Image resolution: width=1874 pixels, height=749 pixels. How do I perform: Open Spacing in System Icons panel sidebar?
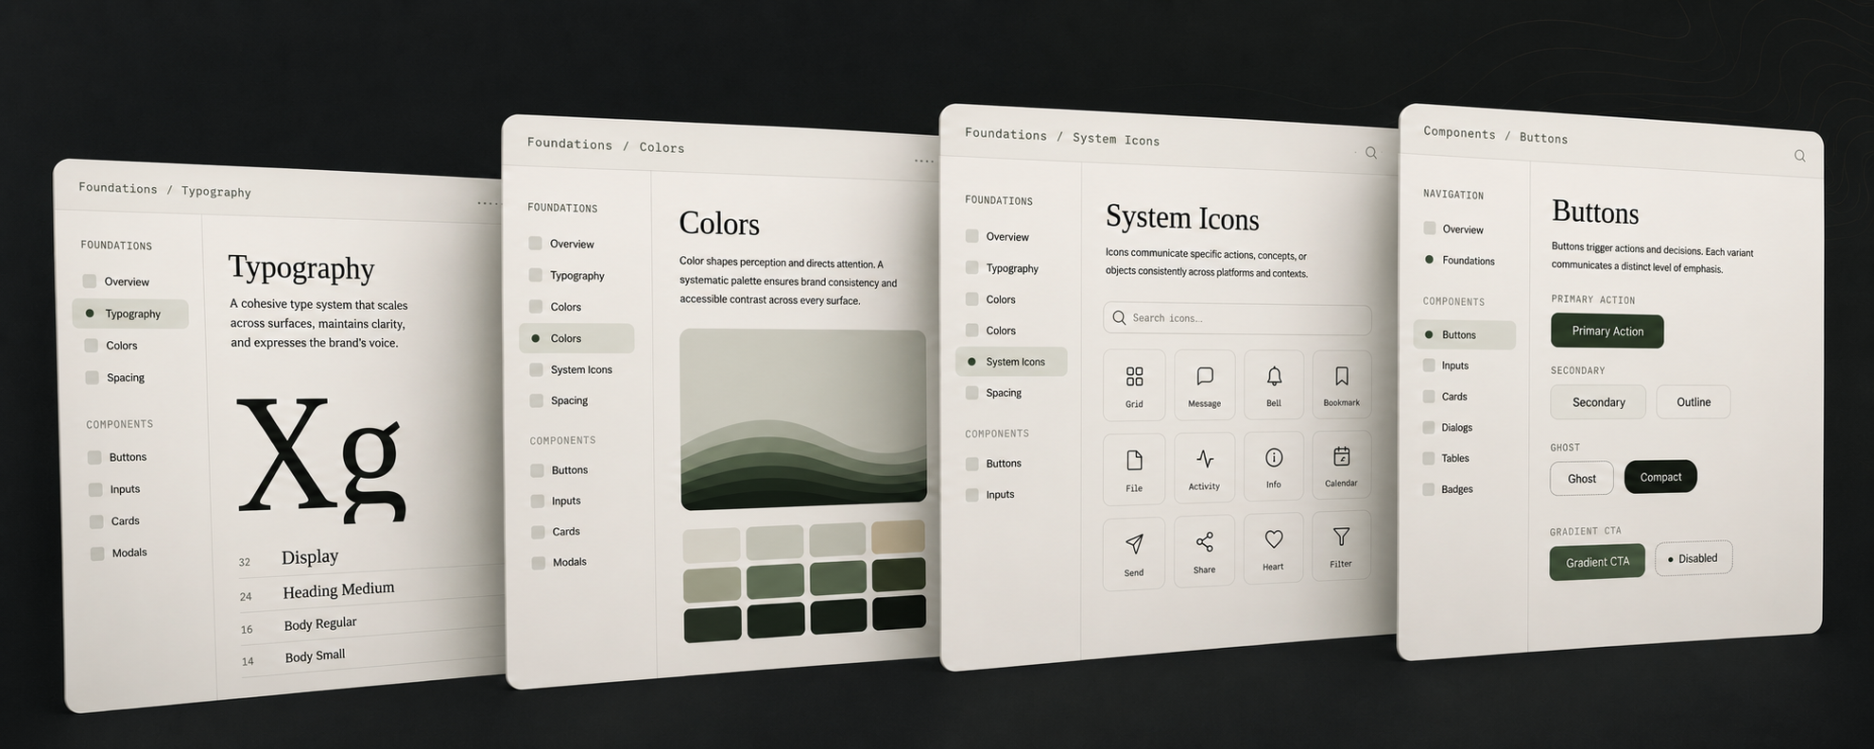1004,393
